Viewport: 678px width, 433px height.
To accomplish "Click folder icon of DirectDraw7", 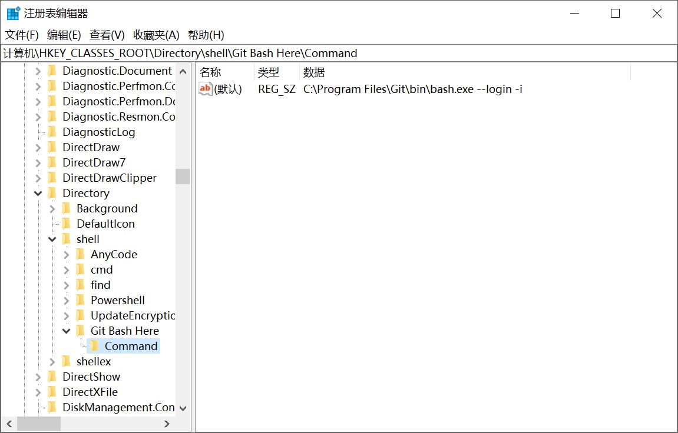I will (x=52, y=162).
